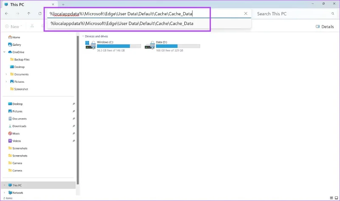Click the pin icon beside Music

tap(74, 133)
